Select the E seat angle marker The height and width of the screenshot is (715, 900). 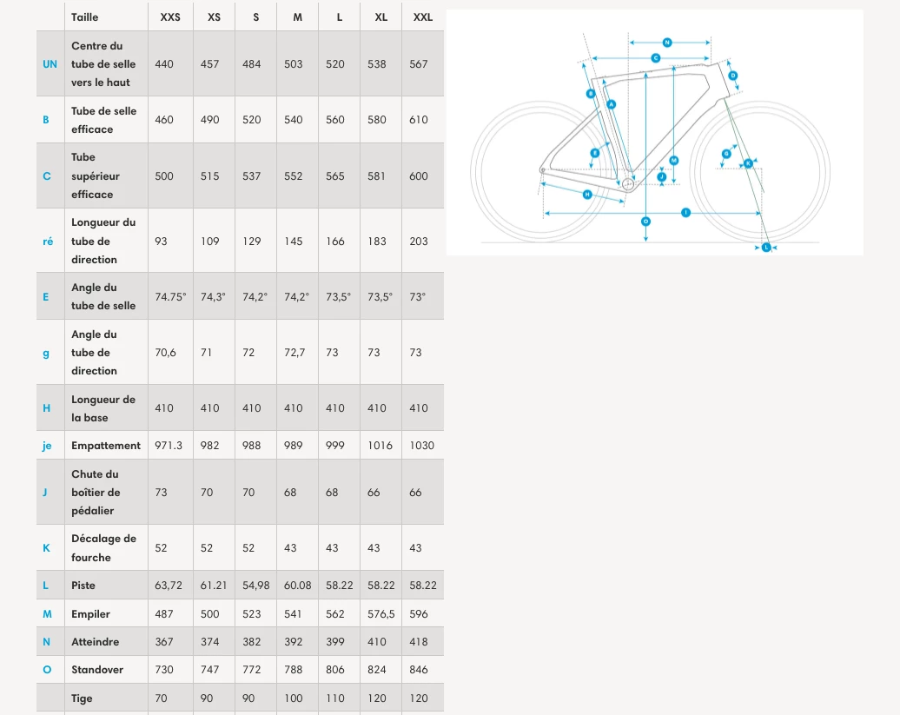tap(595, 153)
